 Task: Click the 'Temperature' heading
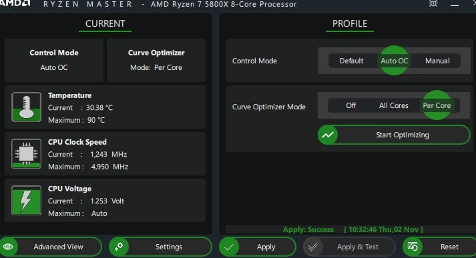[x=70, y=95]
